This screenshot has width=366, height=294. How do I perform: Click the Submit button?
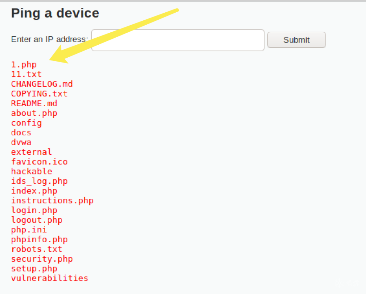click(x=296, y=40)
